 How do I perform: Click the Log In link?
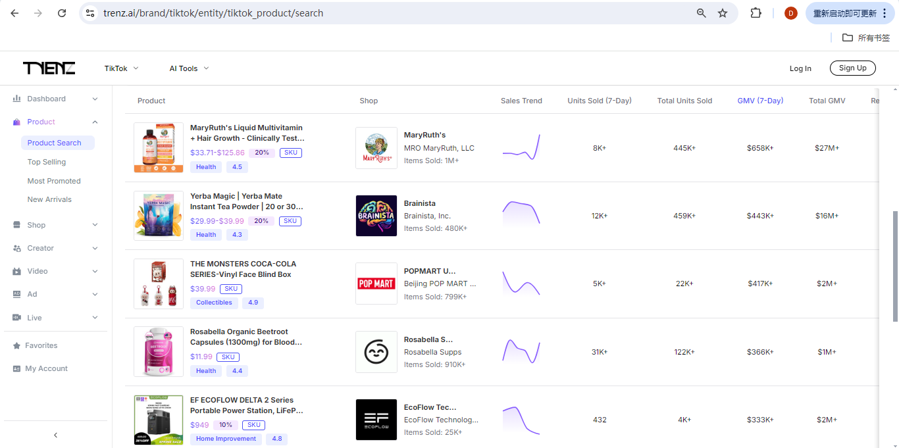point(800,68)
